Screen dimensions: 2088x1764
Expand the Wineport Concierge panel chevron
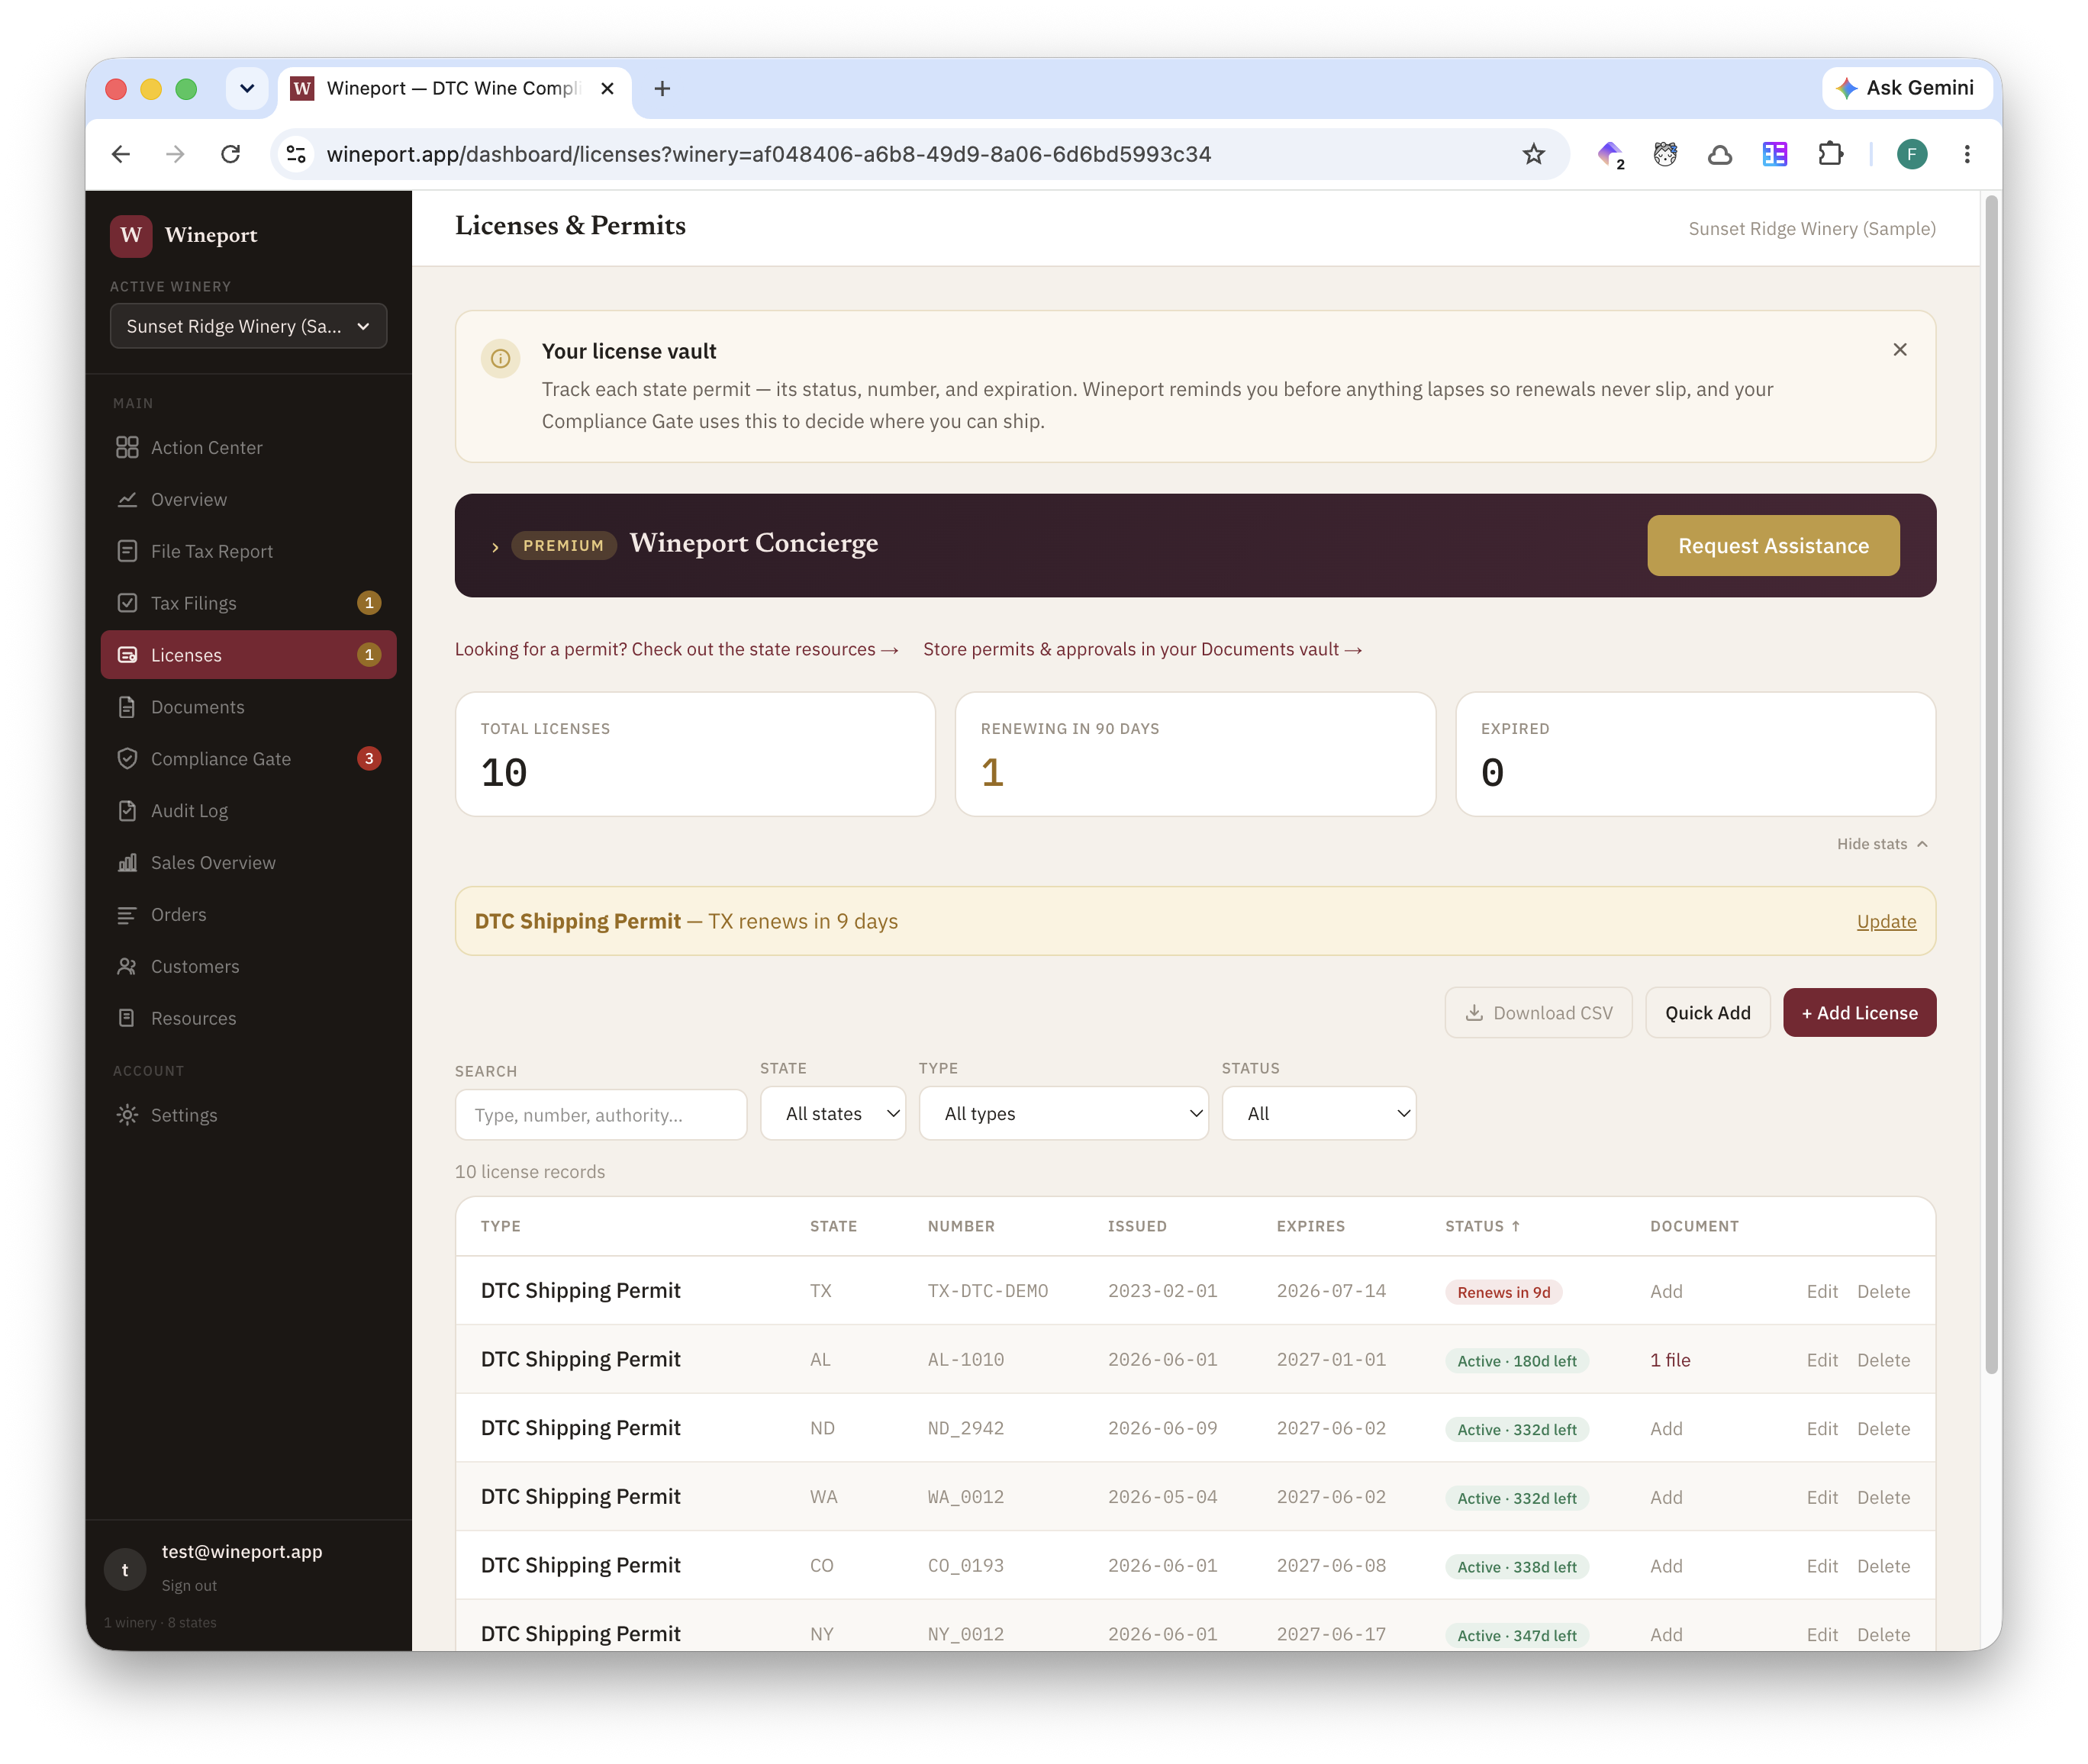[x=495, y=547]
